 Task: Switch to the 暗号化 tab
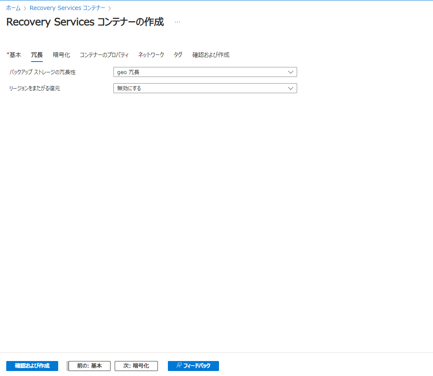point(61,54)
